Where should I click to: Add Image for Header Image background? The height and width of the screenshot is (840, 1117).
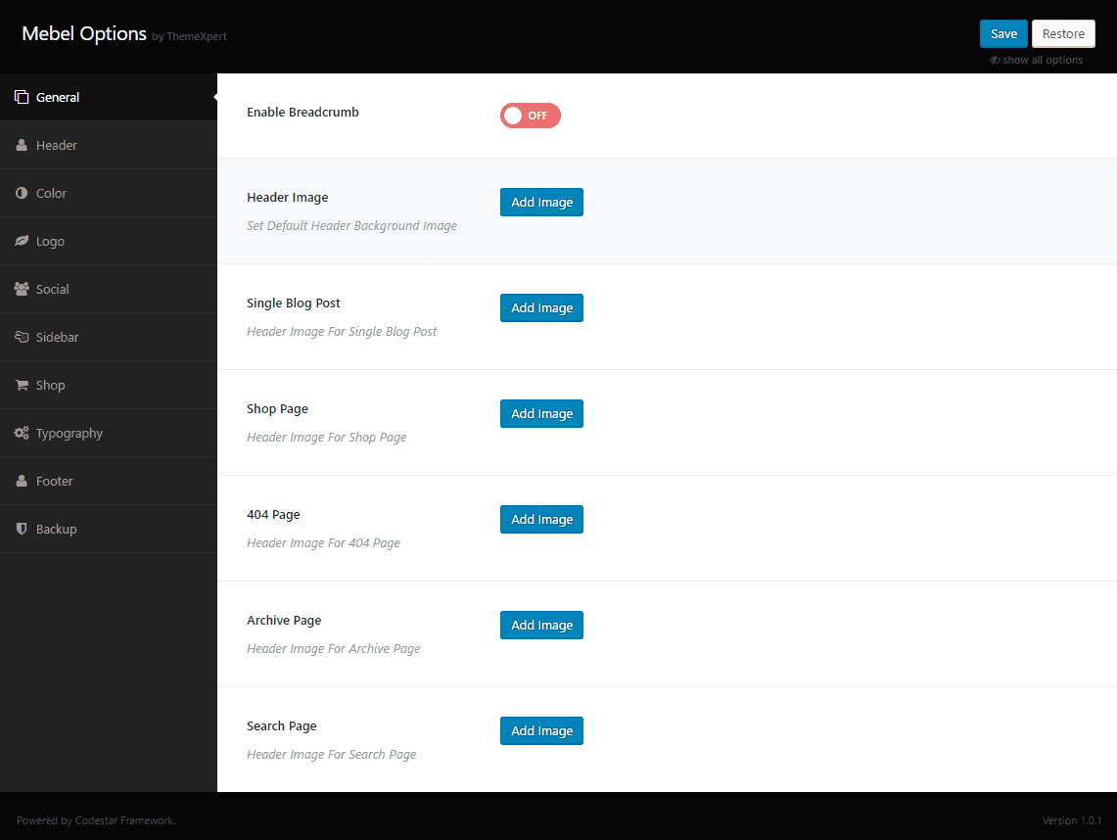click(541, 202)
